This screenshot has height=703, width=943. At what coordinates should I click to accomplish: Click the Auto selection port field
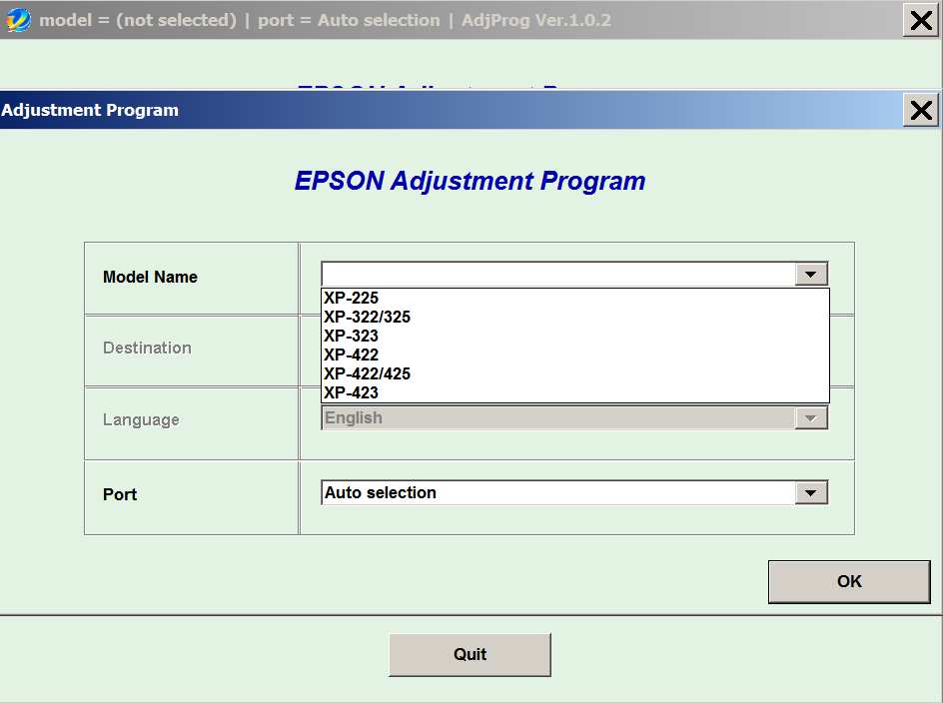[x=558, y=493]
